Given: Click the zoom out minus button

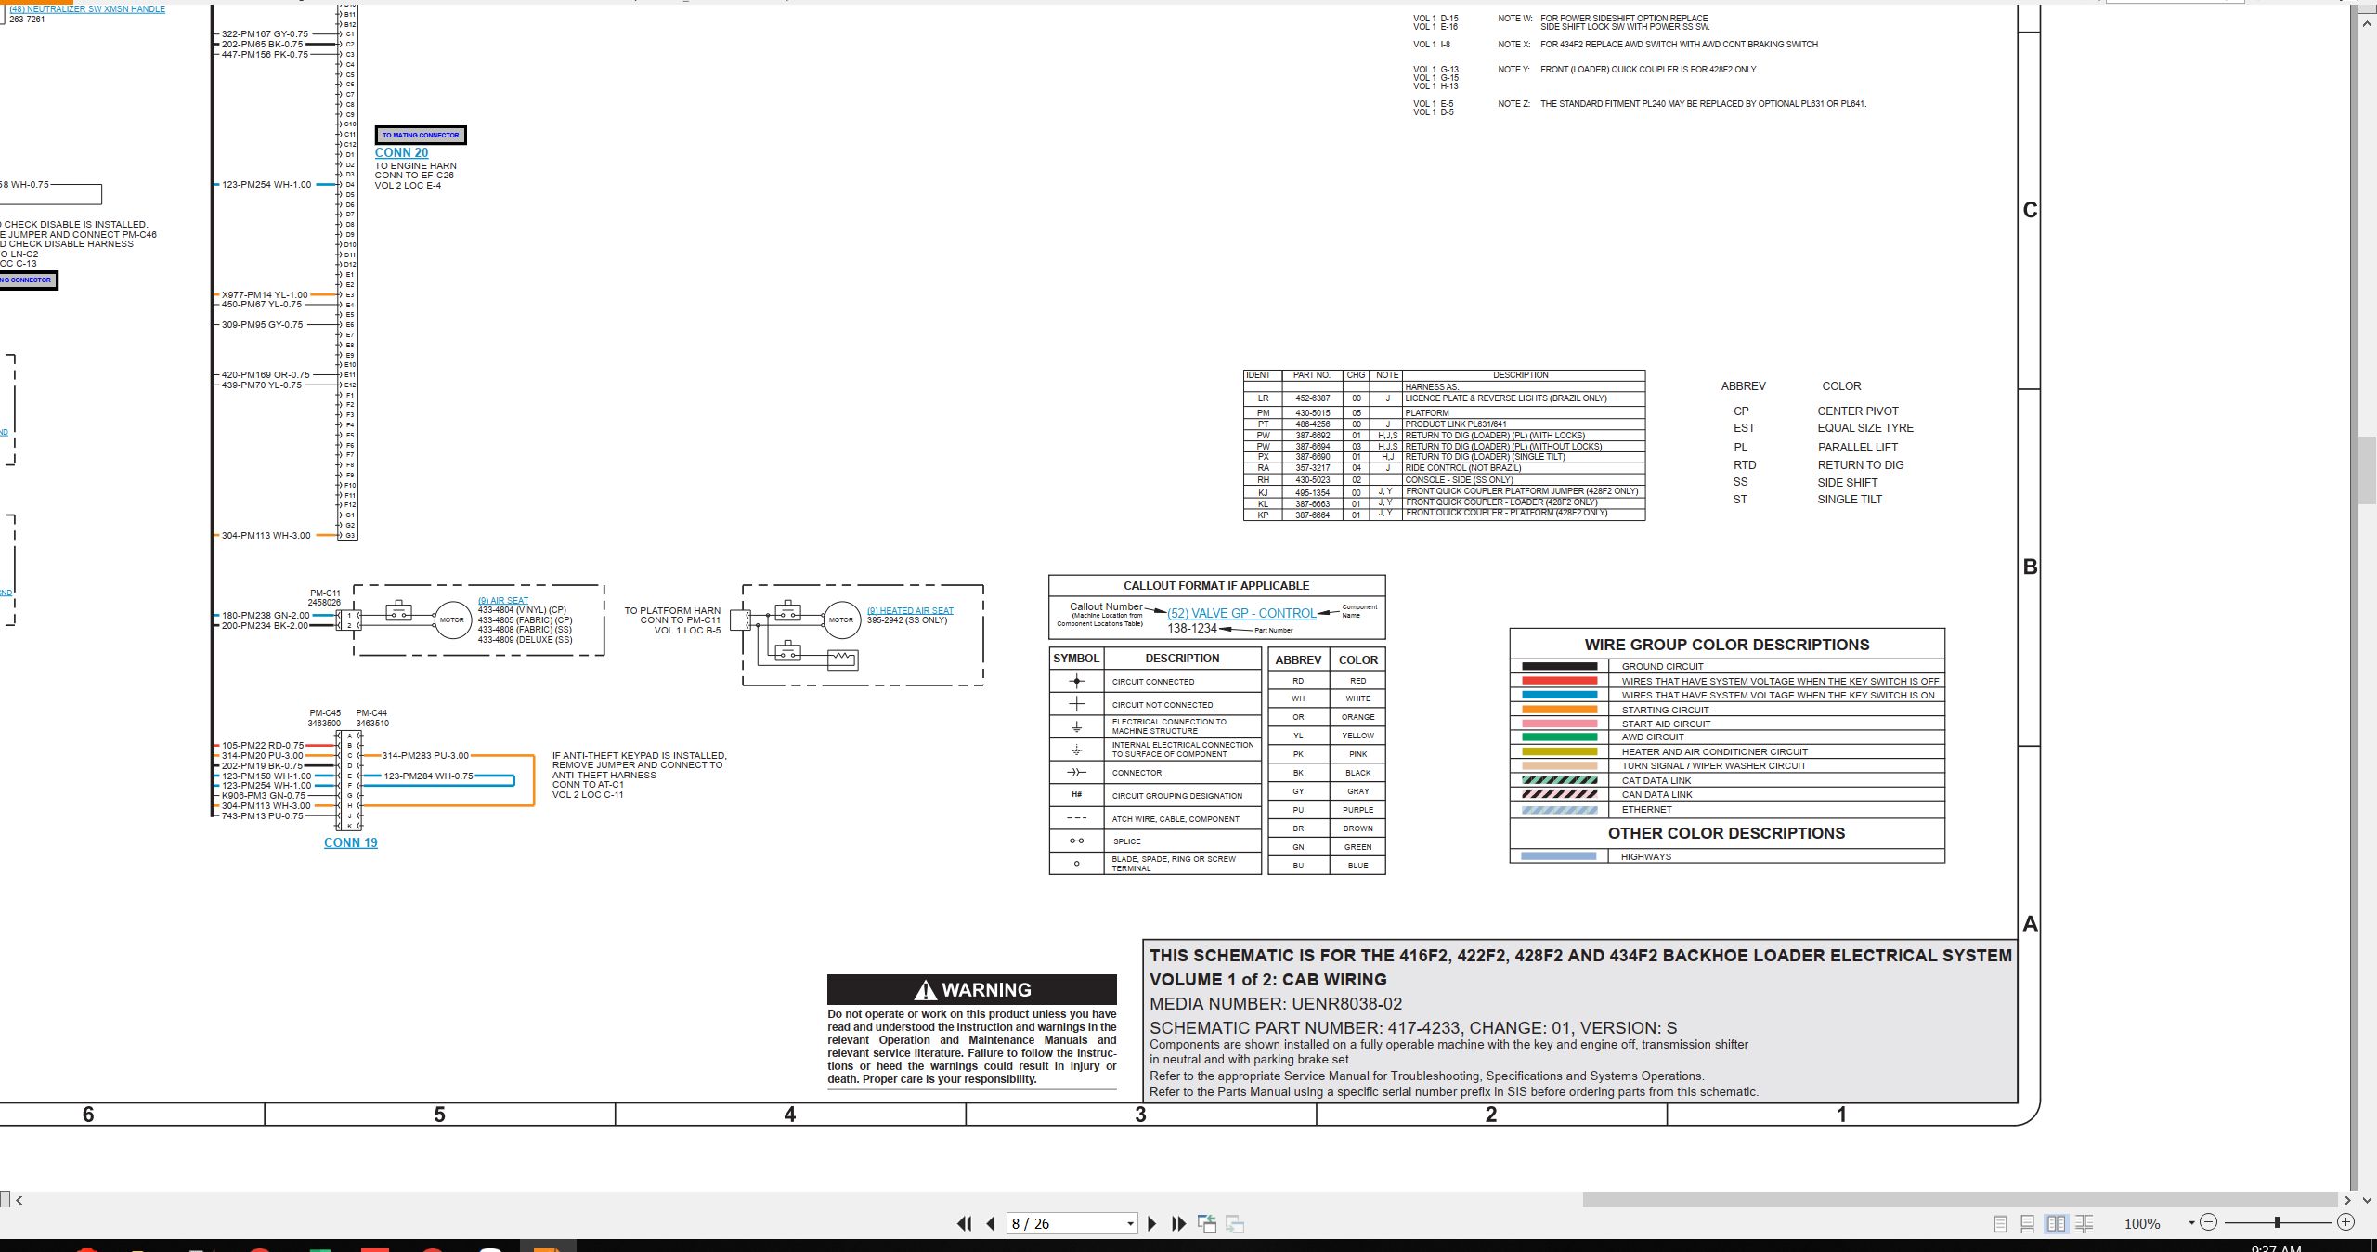Looking at the screenshot, I should coord(2209,1222).
